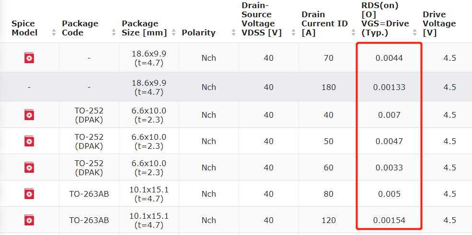The width and height of the screenshot is (472, 235).
Task: Click the Package Code header text
Action: (80, 28)
